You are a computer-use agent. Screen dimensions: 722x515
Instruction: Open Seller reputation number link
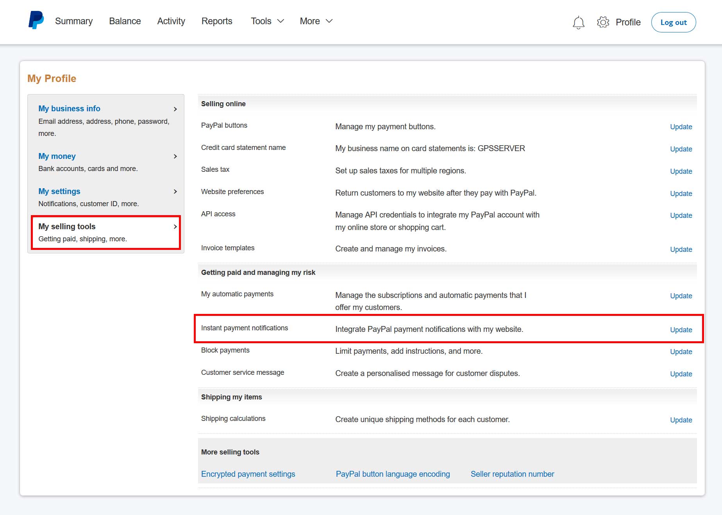(512, 474)
